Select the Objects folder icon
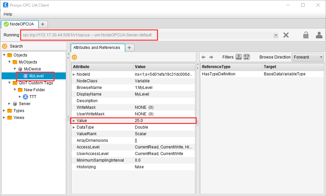The height and width of the screenshot is (196, 326). 10,55
